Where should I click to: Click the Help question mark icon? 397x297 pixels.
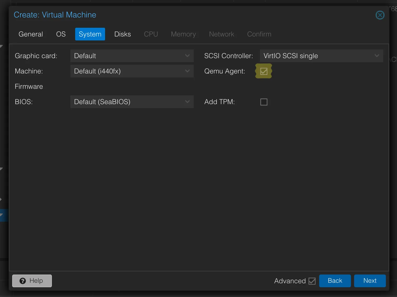23,281
